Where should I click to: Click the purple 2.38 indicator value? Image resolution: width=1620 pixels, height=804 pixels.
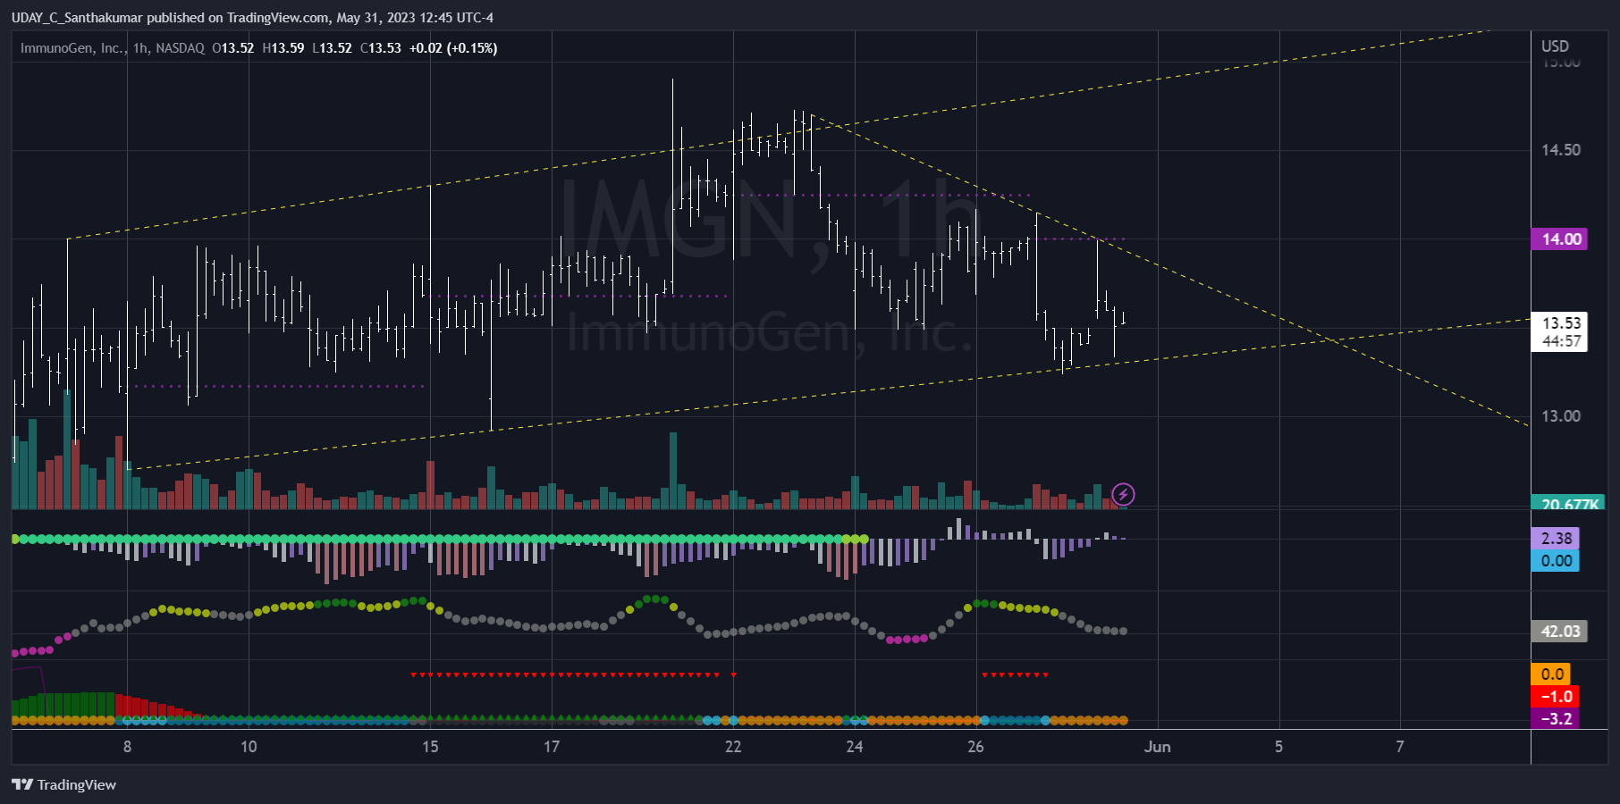pyautogui.click(x=1557, y=539)
